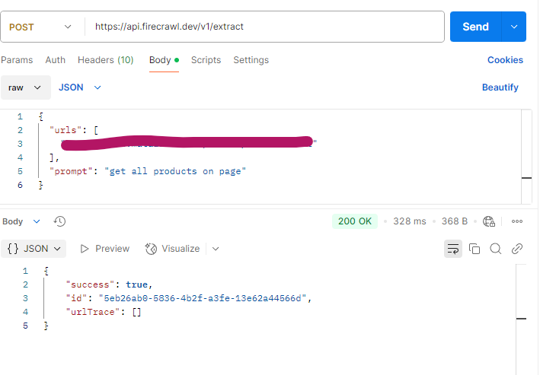Open the Scripts tab

click(x=206, y=60)
